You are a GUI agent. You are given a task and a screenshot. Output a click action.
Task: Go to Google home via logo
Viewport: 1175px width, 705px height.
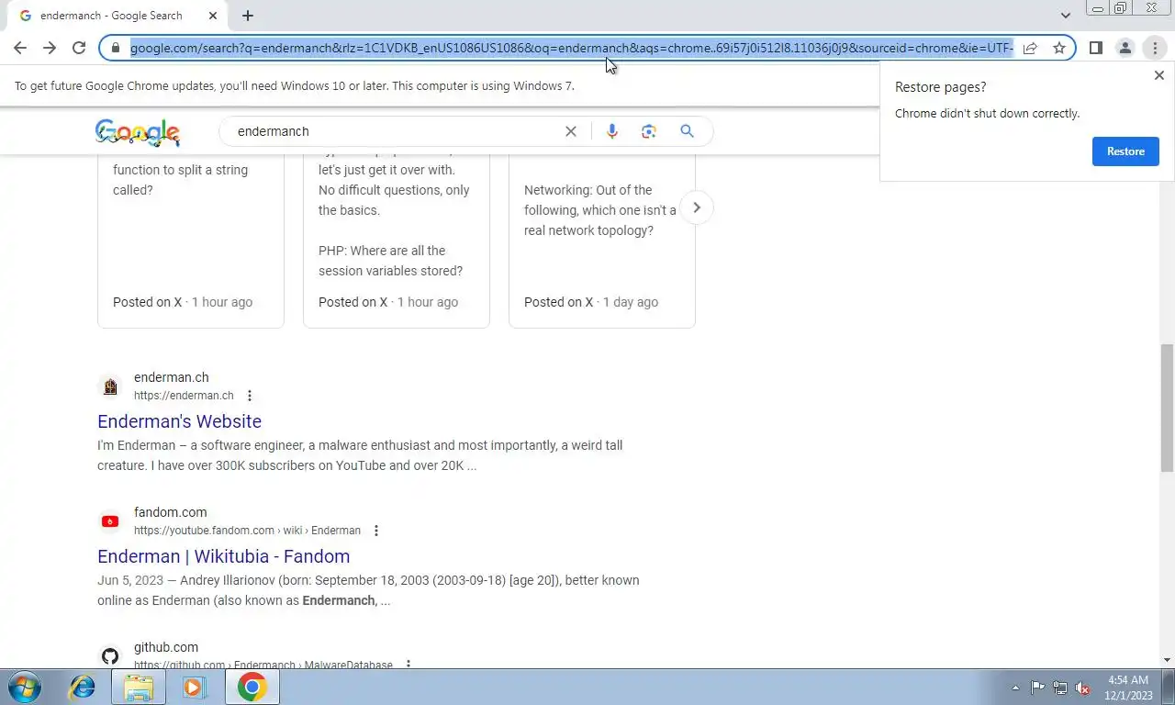138,132
